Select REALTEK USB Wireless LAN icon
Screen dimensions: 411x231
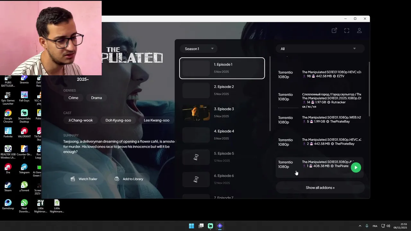tap(8, 152)
